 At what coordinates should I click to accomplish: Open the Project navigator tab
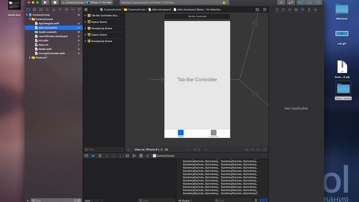(x=28, y=10)
